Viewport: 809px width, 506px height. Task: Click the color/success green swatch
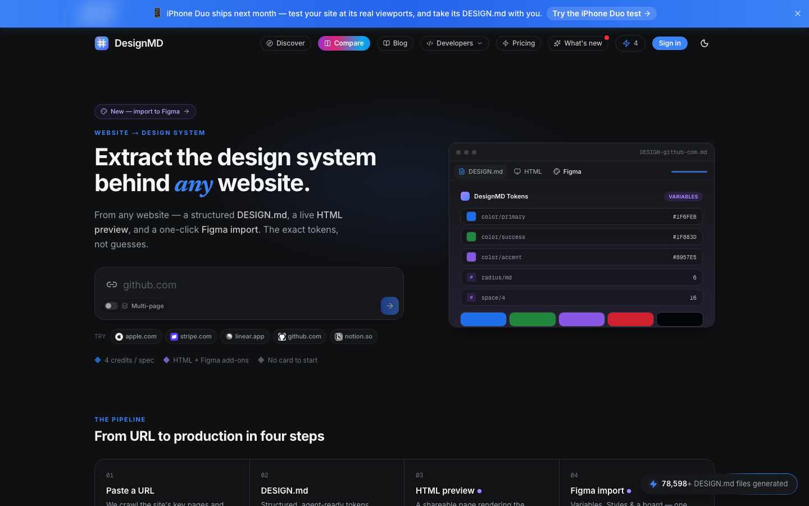[471, 237]
